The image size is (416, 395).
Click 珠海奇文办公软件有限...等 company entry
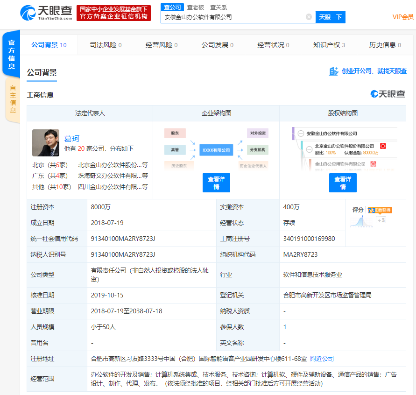[113, 176]
